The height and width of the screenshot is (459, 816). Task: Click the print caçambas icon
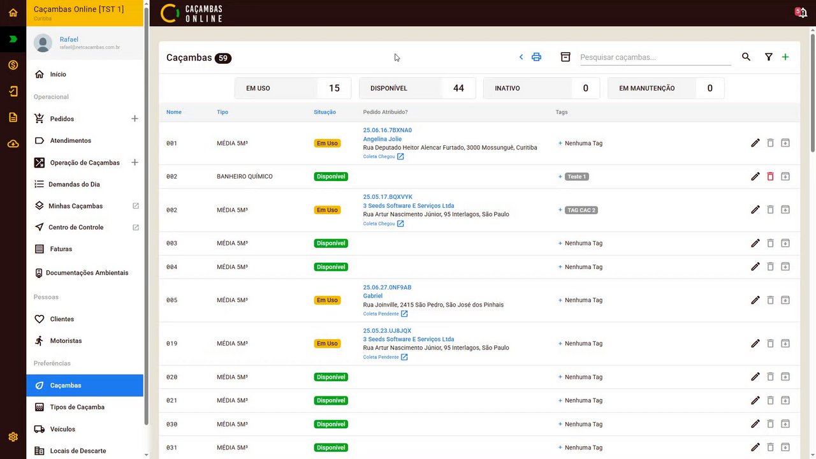pos(536,57)
